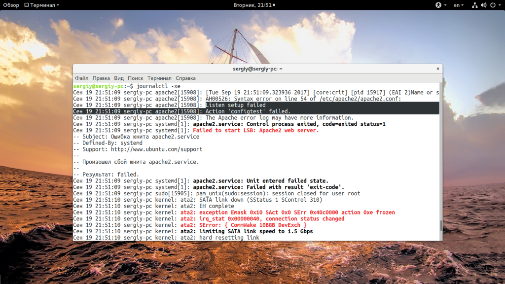Click the power icon in top bar
Screen dimensions: 505x284
(x=492, y=5)
